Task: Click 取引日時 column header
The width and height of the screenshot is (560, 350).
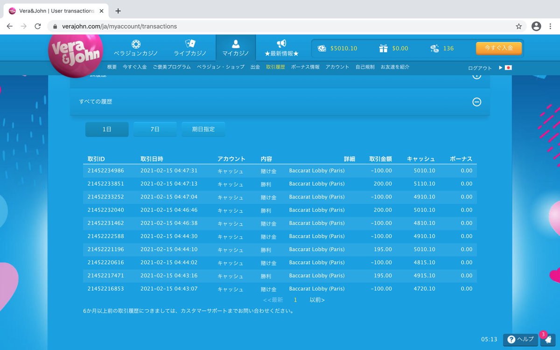Action: [152, 159]
